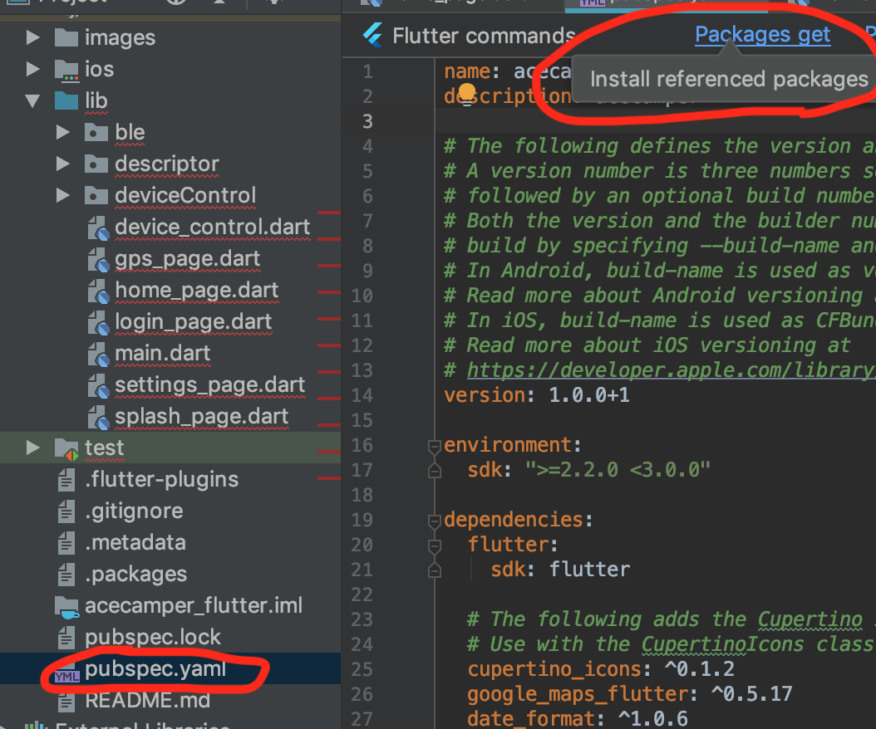Expand the ios folder arrow

click(33, 69)
